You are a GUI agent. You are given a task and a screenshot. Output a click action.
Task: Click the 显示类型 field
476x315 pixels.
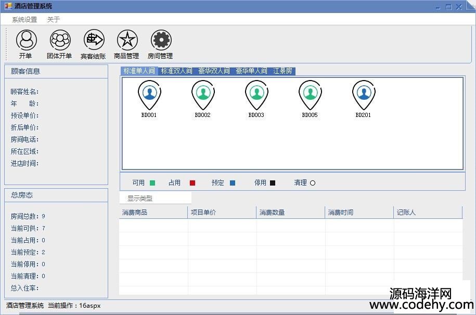tap(156, 198)
